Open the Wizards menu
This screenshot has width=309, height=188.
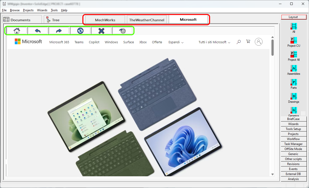[x=42, y=10]
